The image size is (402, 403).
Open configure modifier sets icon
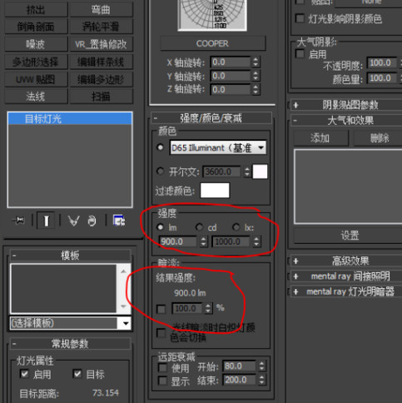coord(119,221)
